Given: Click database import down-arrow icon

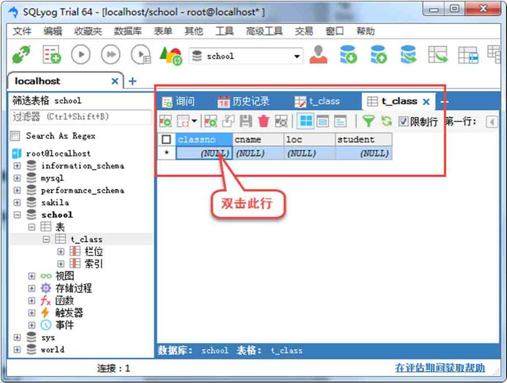Looking at the screenshot, I should click(348, 54).
